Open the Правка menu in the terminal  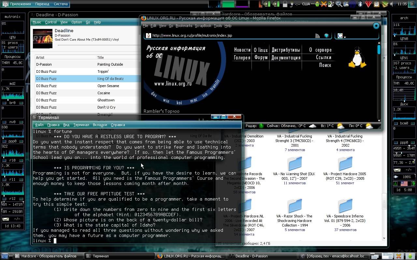click(x=53, y=125)
